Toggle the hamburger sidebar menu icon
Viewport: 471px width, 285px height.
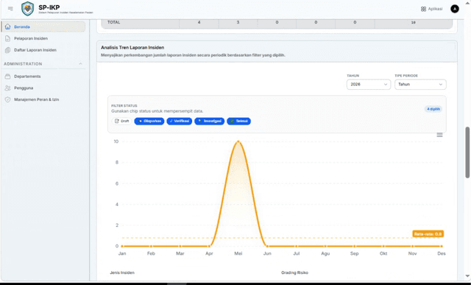pyautogui.click(x=10, y=9)
